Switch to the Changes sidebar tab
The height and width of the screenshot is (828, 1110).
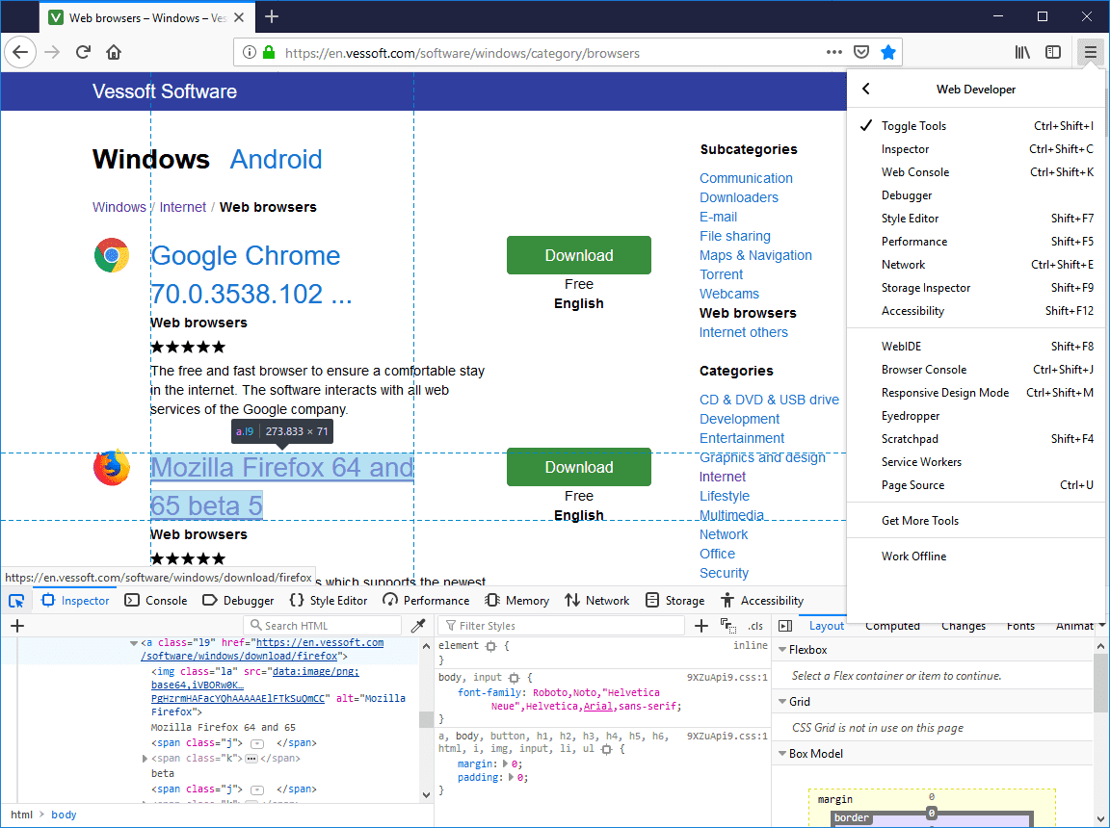(x=964, y=626)
